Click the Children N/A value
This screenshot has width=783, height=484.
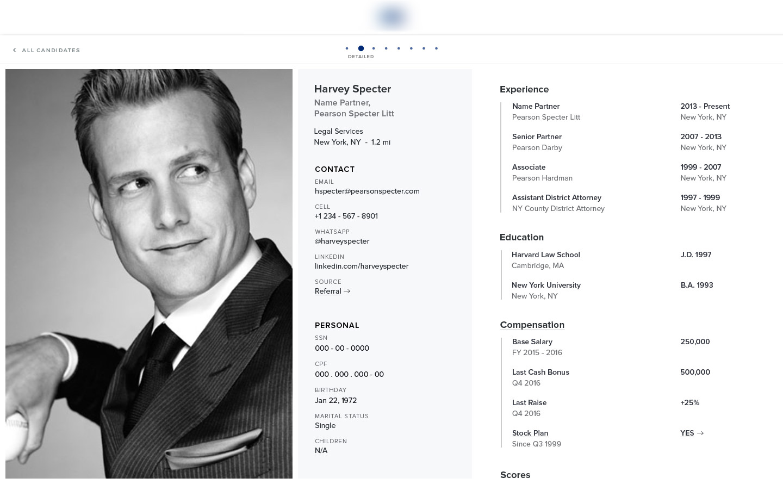tap(321, 450)
